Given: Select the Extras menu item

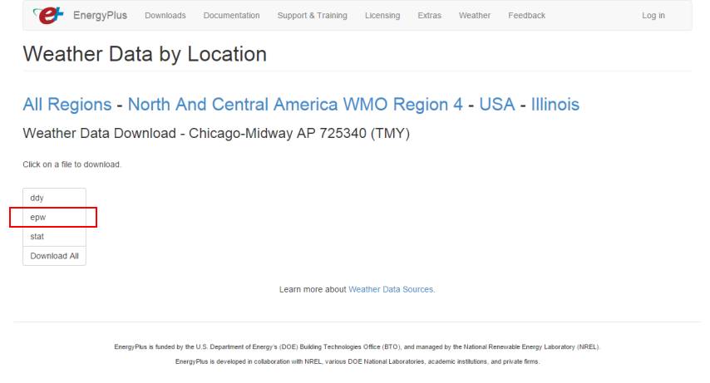Looking at the screenshot, I should 429,16.
